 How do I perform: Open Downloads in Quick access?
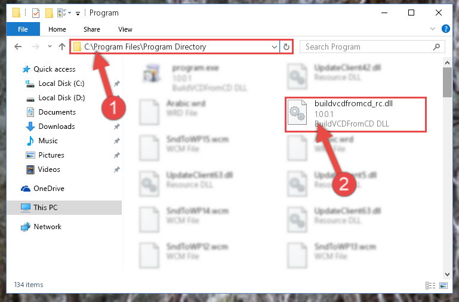coord(57,127)
